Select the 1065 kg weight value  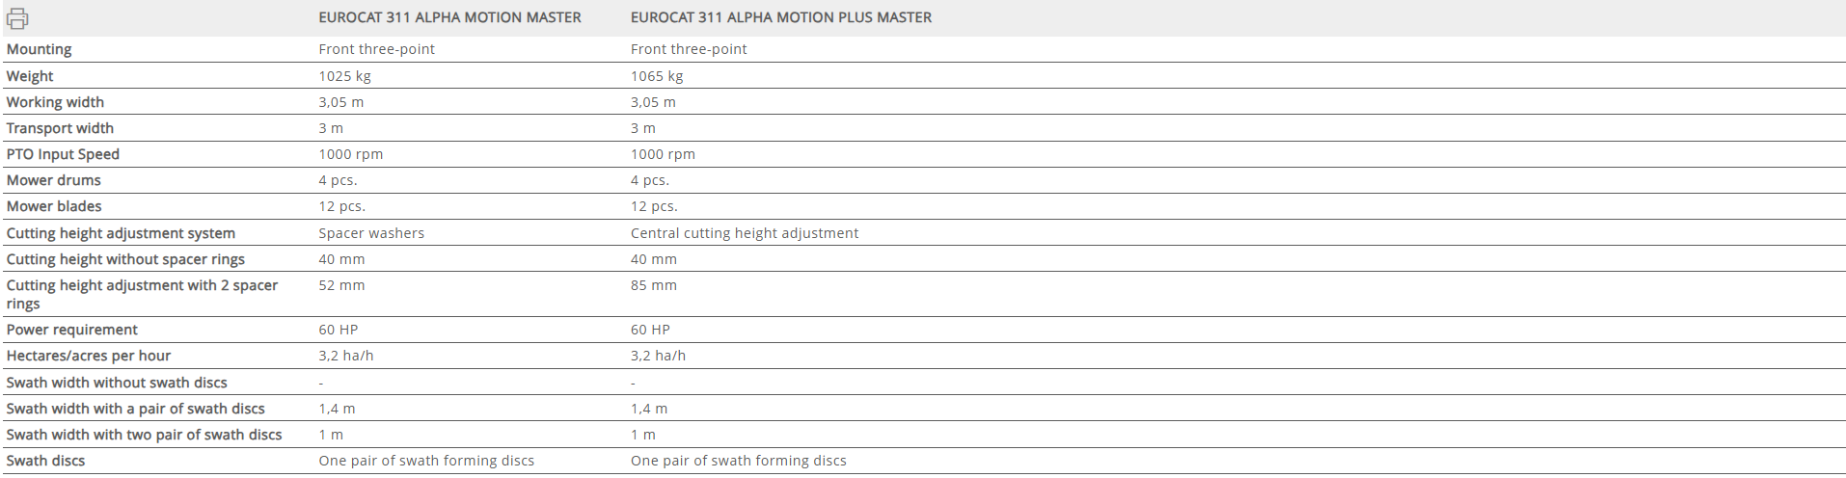click(x=656, y=76)
